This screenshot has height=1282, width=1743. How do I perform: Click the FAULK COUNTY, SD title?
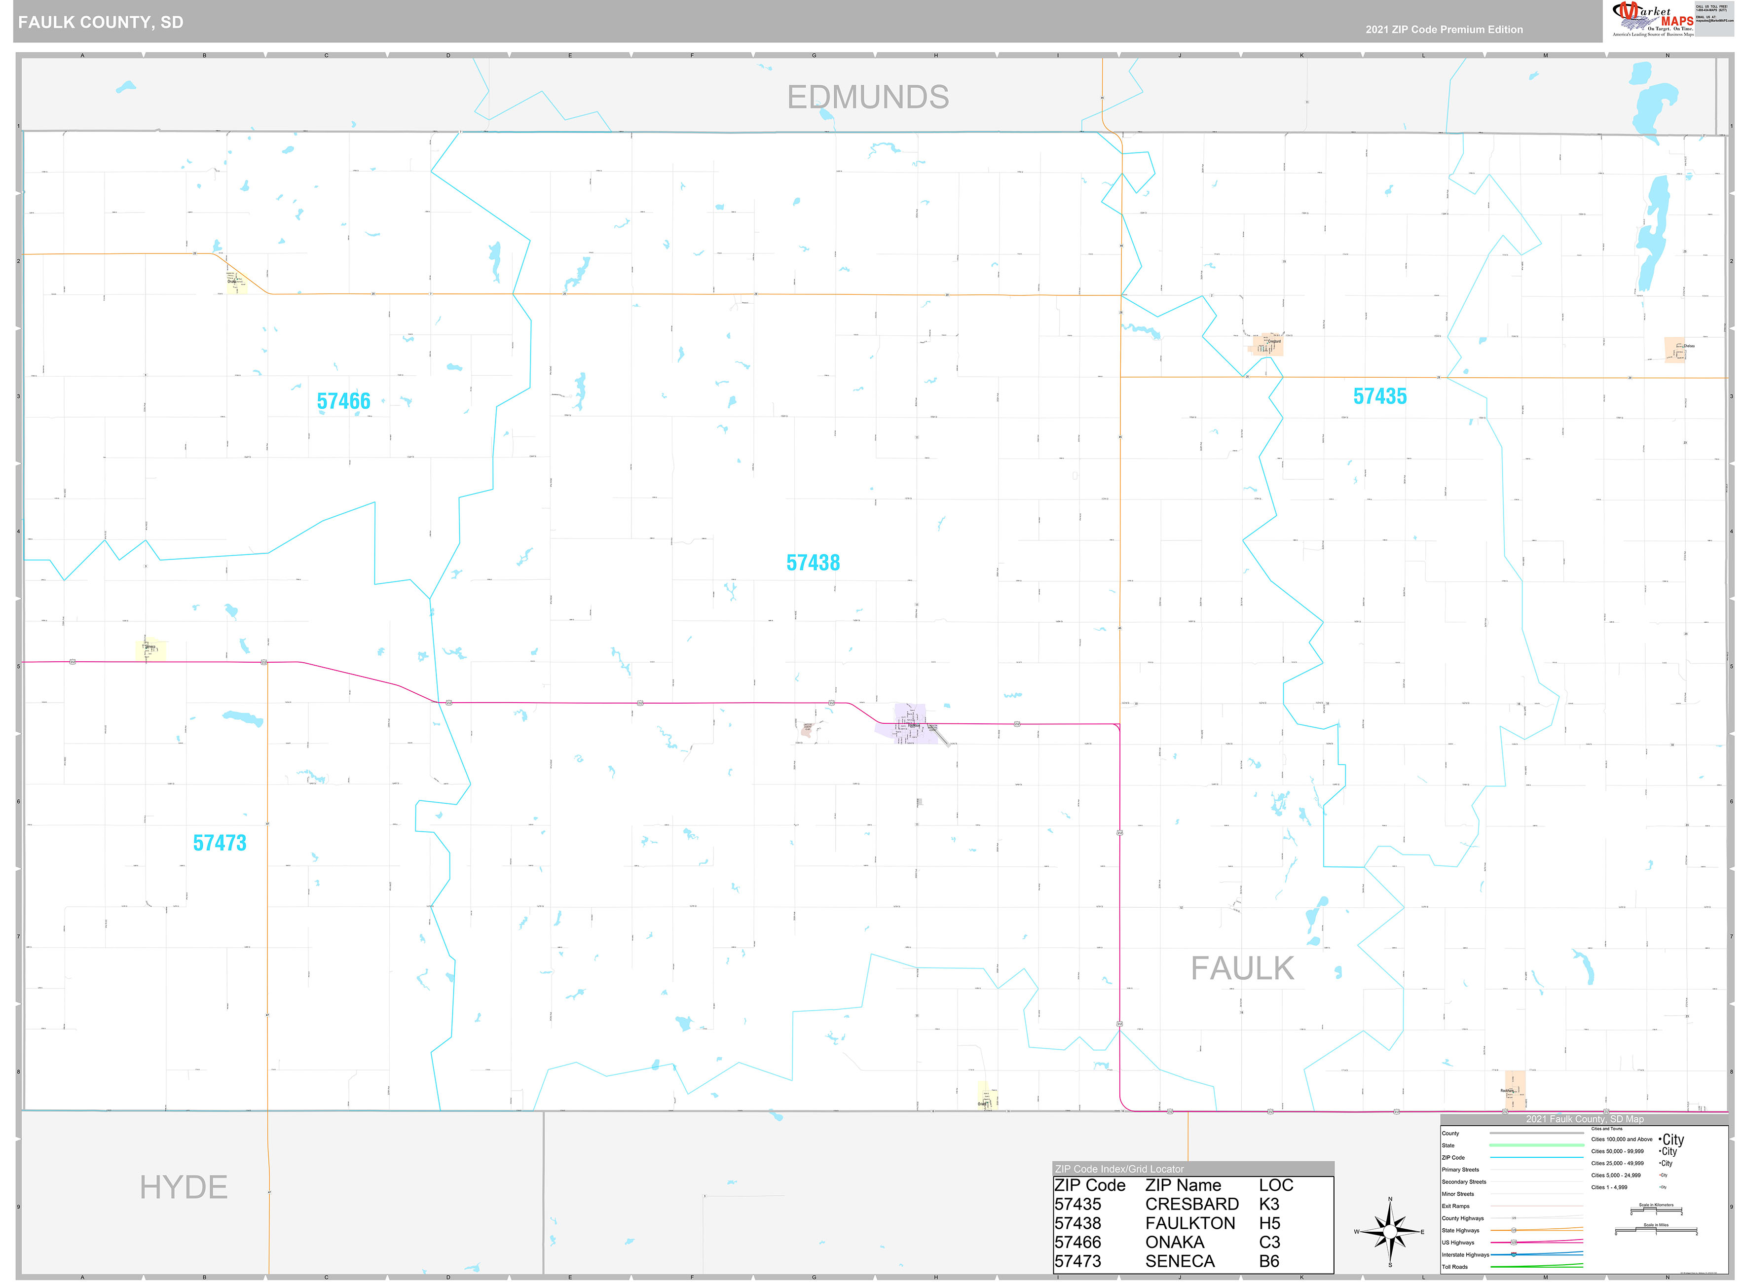(x=101, y=22)
